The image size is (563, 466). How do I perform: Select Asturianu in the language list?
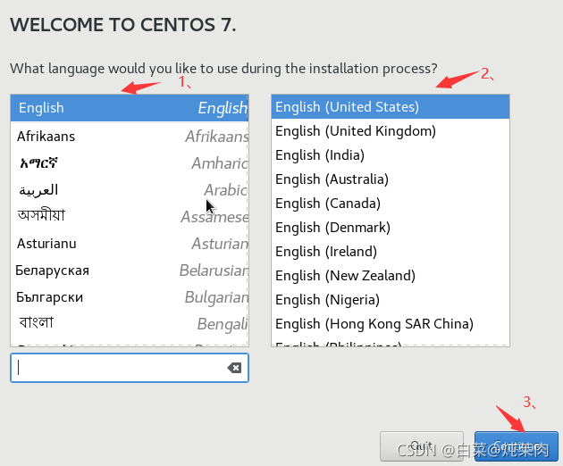[130, 244]
